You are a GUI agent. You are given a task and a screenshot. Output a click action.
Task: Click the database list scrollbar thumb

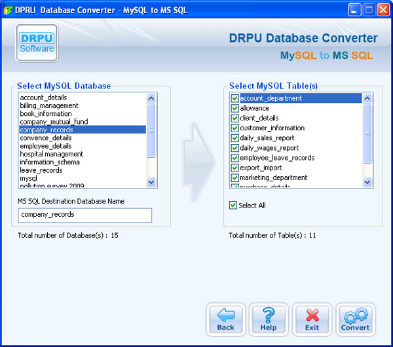point(151,130)
